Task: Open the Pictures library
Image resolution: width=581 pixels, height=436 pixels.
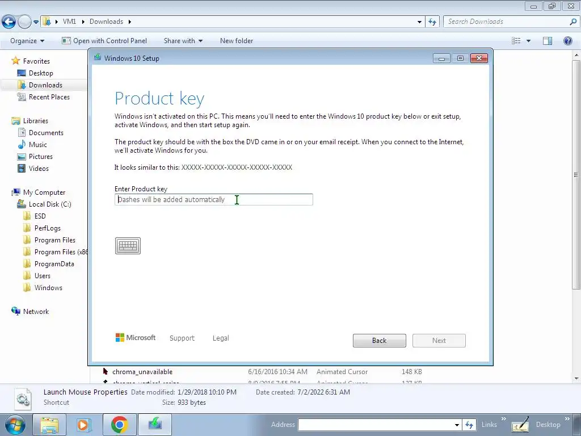Action: [41, 157]
